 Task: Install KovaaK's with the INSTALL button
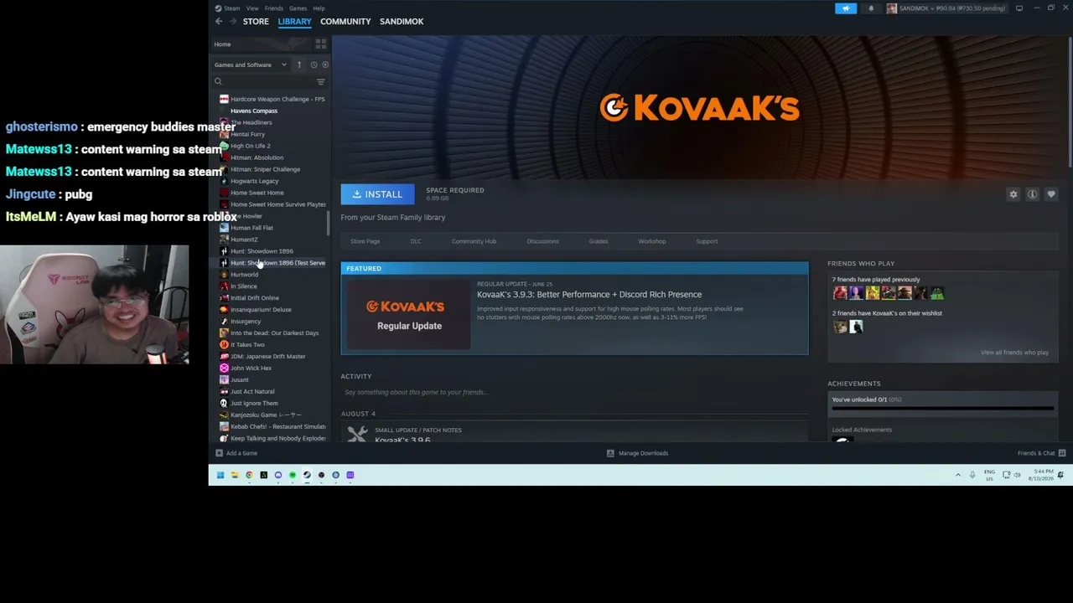point(377,194)
